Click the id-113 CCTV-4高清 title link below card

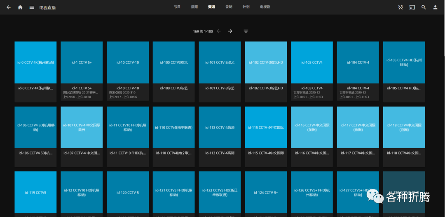pos(220,153)
